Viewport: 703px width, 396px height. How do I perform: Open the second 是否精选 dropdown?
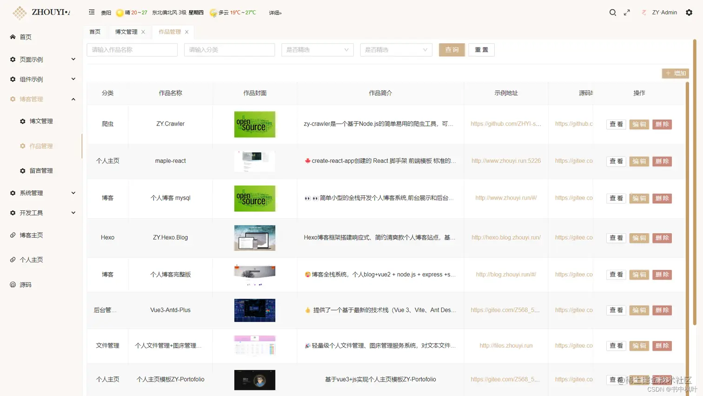pyautogui.click(x=396, y=49)
